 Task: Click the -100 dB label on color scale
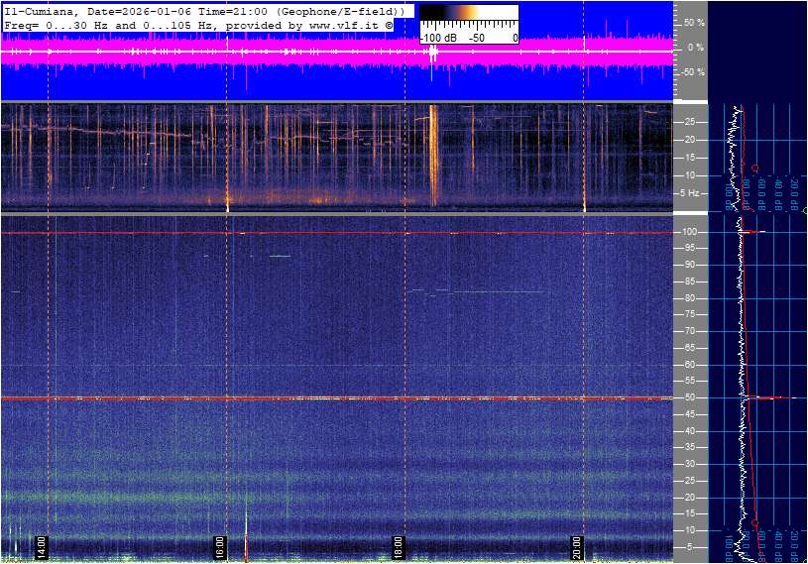coord(437,38)
